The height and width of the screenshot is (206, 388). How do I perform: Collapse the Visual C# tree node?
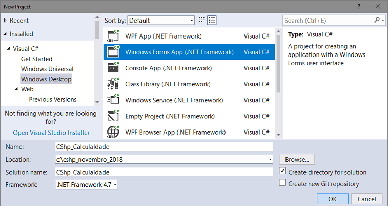pyautogui.click(x=9, y=49)
